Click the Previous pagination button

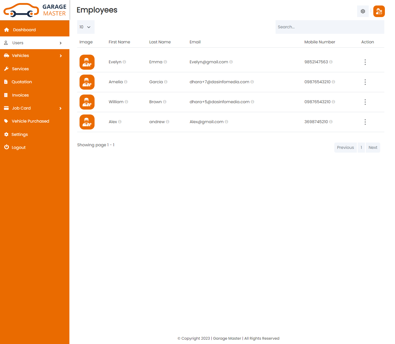click(x=345, y=147)
